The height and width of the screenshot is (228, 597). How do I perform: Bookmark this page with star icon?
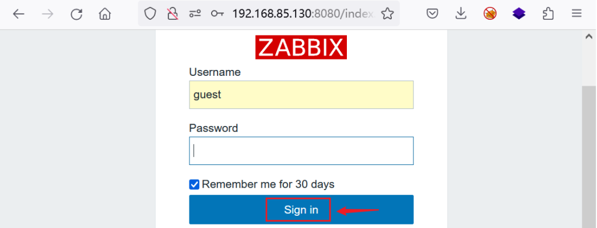pyautogui.click(x=387, y=14)
